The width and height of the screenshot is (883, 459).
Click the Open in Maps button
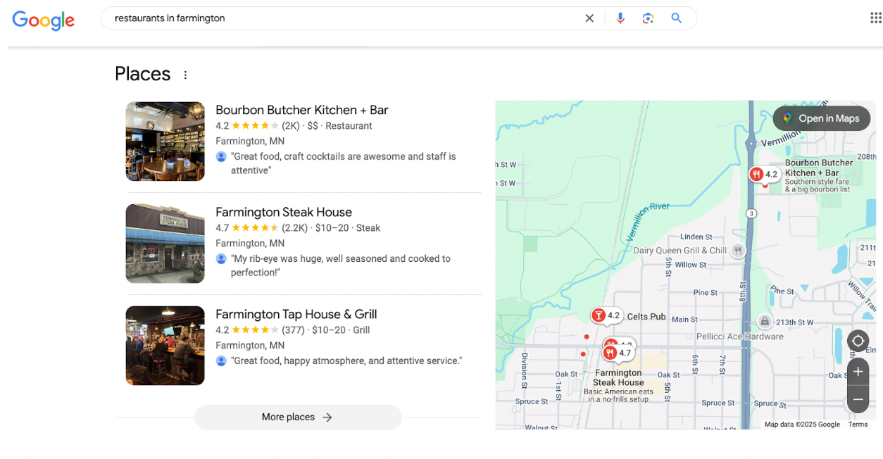pos(821,118)
